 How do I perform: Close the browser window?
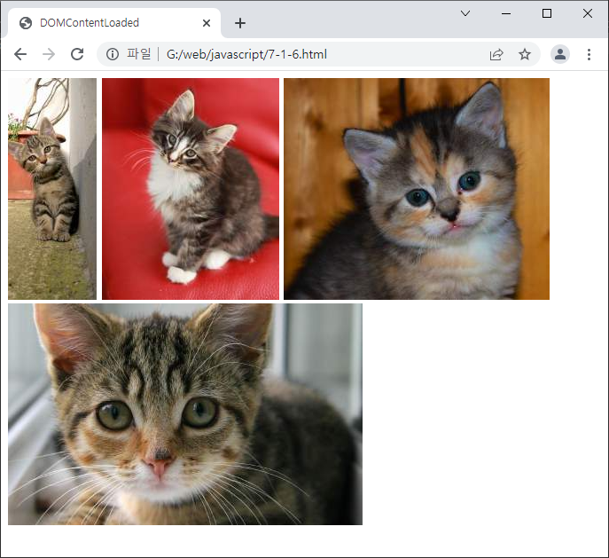click(x=588, y=13)
